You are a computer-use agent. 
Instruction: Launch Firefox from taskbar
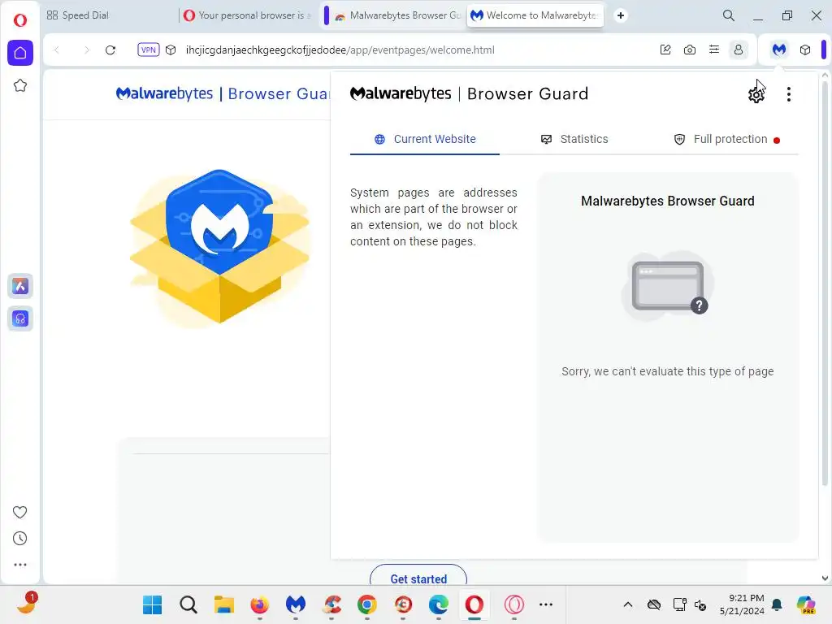260,604
